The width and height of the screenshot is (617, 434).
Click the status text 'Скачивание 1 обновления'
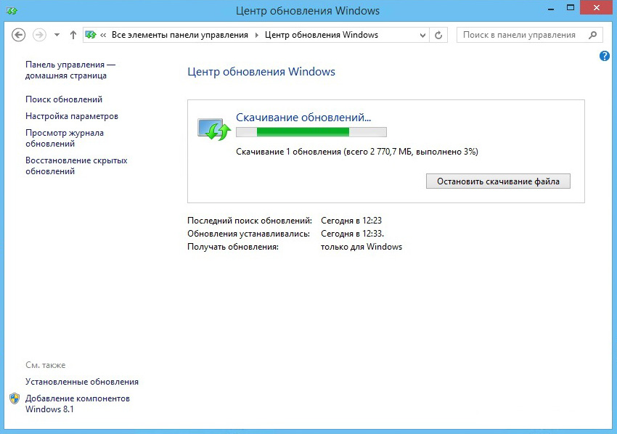(x=288, y=152)
